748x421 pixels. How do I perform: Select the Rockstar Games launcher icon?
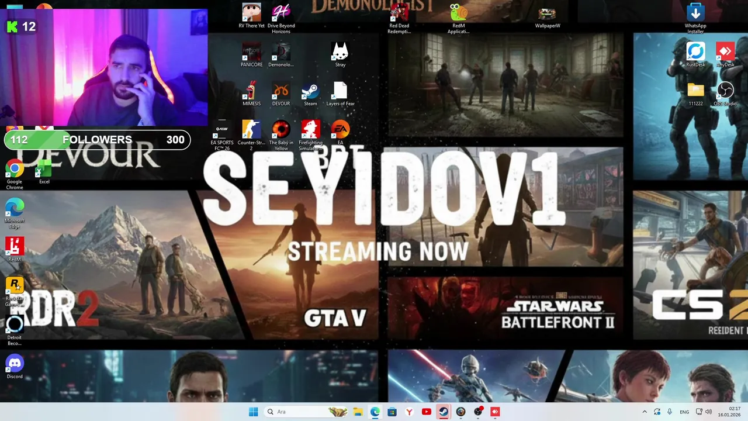pyautogui.click(x=15, y=291)
